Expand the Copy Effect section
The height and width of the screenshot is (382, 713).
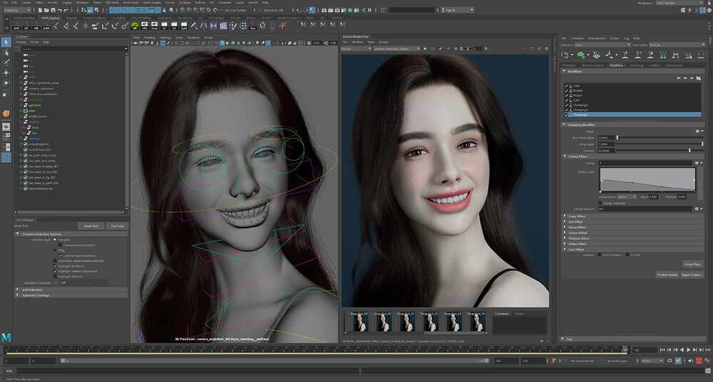point(564,216)
